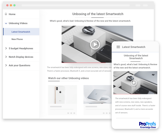The height and width of the screenshot is (133, 162).
Task: Click the red window close dot
Action: click(x=7, y=5)
